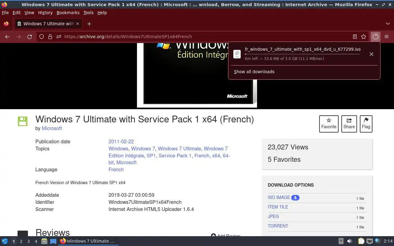
Task: Go back to the previous page
Action: [7, 37]
